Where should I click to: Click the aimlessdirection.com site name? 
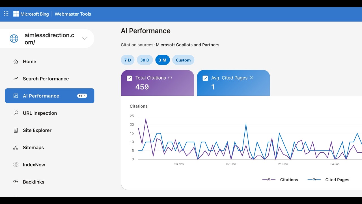pos(49,39)
